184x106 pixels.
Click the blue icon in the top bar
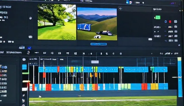[127, 2]
